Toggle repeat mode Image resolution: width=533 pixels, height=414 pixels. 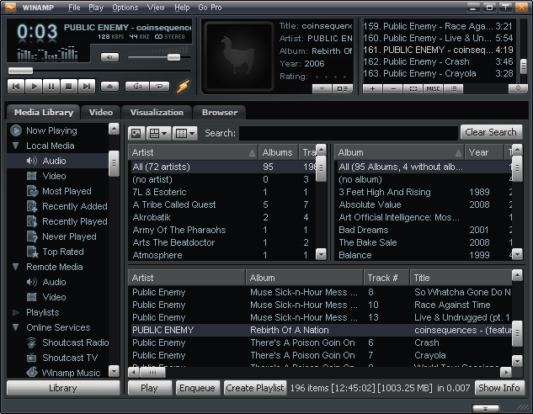(x=159, y=87)
